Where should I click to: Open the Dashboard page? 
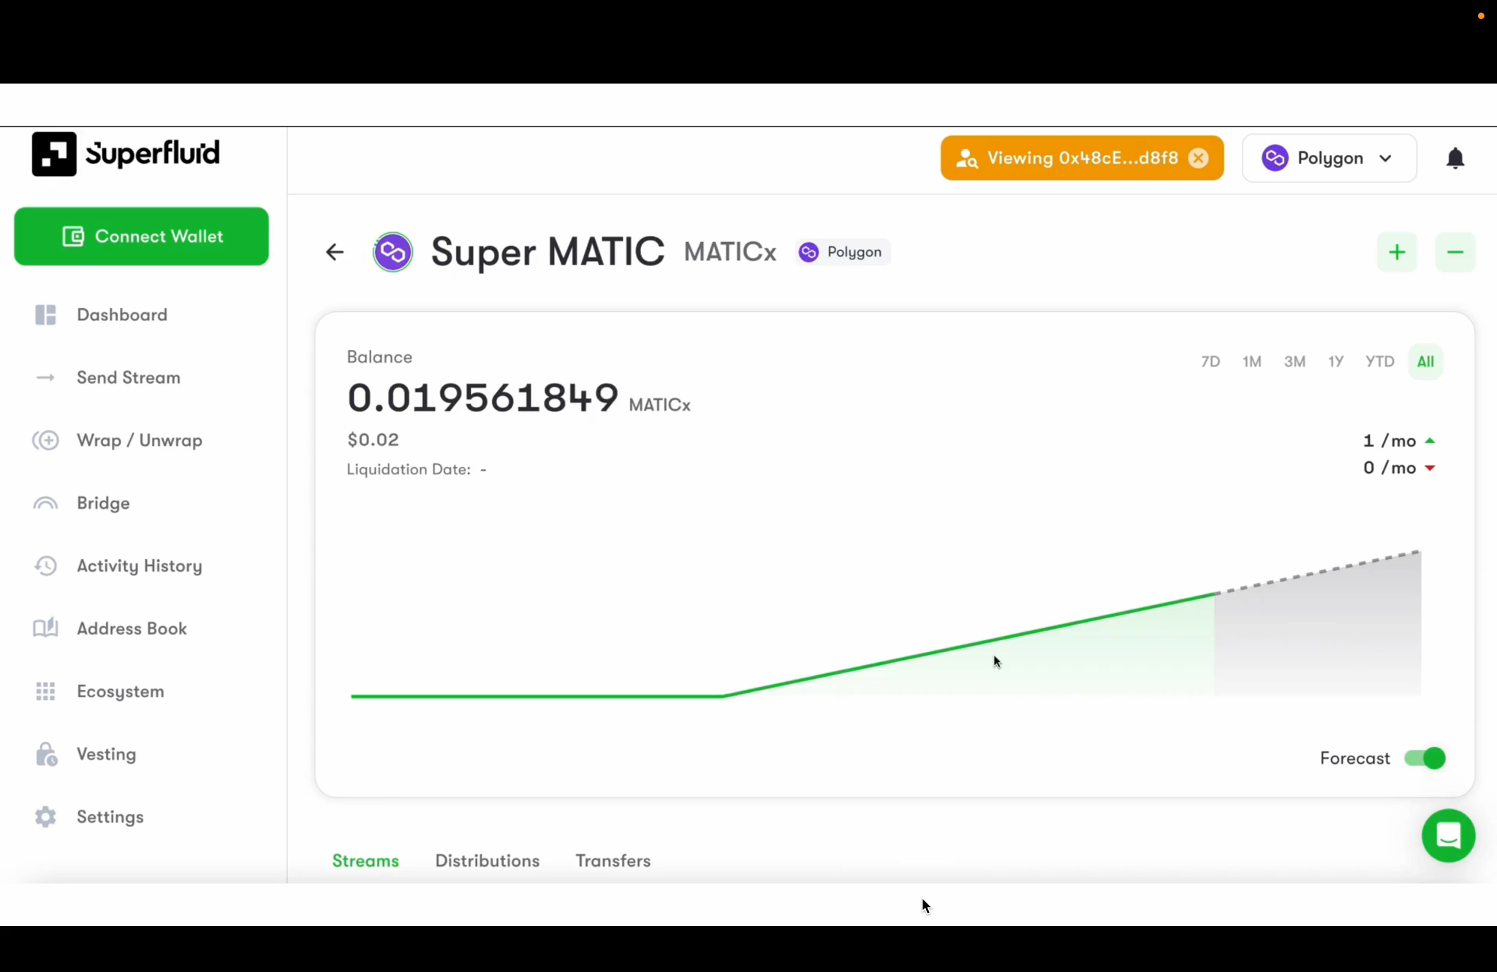[x=122, y=315]
